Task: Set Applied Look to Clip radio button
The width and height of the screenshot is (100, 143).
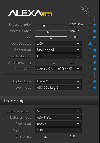Action: [95, 81]
